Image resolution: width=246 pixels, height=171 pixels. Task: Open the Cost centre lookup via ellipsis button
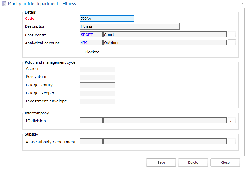click(232, 34)
